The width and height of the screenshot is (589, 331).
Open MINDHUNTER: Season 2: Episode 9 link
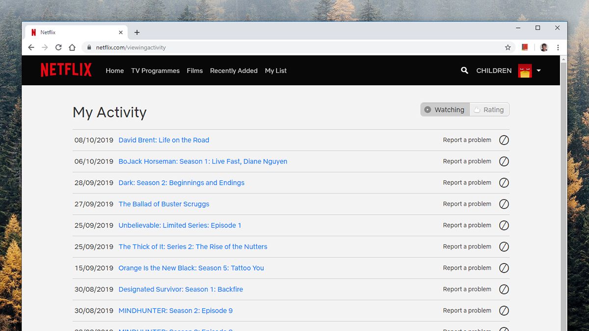[x=176, y=311]
